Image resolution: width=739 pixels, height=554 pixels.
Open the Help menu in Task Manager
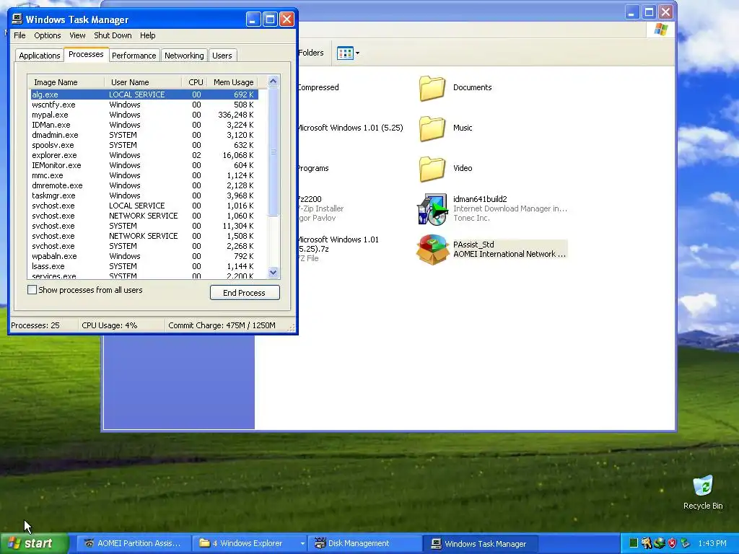pyautogui.click(x=147, y=35)
